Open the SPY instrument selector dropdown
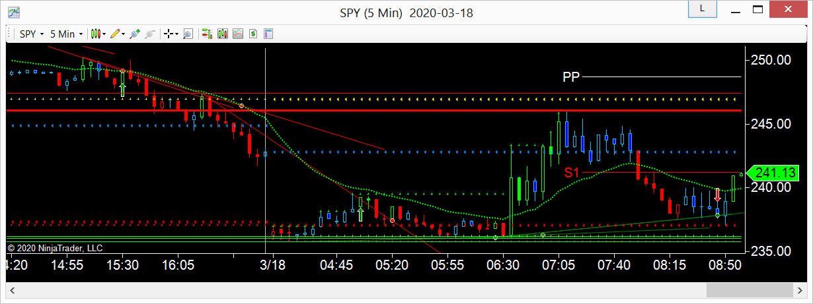This screenshot has width=813, height=304. coord(31,34)
